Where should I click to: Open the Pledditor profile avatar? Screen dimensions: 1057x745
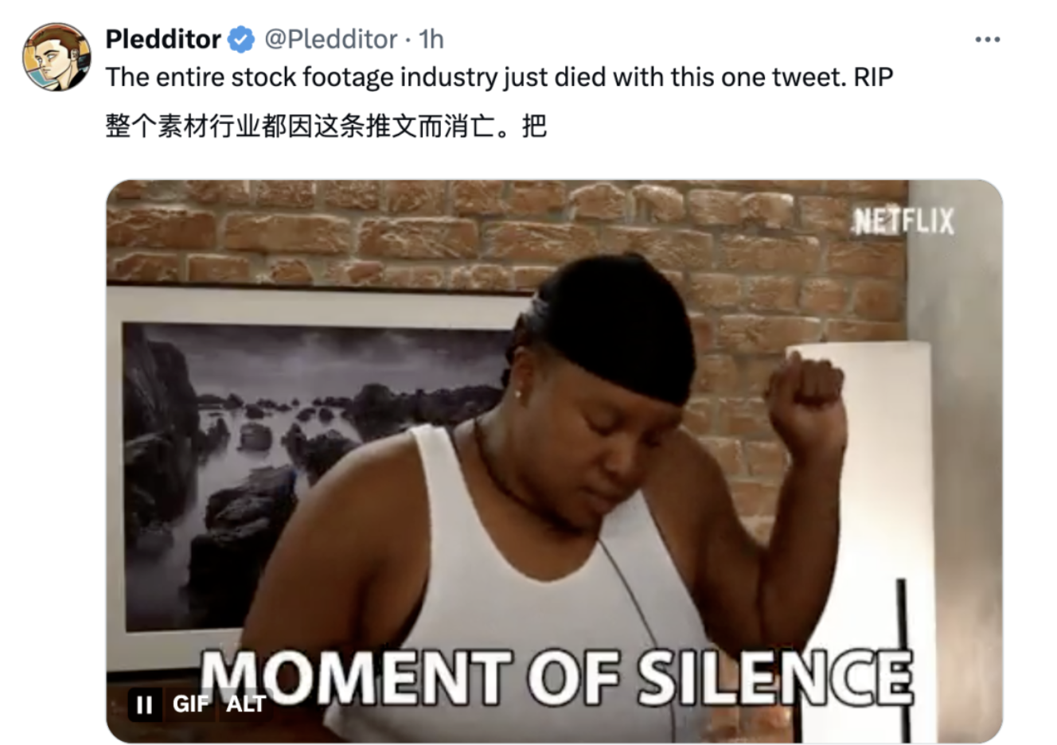(x=56, y=57)
